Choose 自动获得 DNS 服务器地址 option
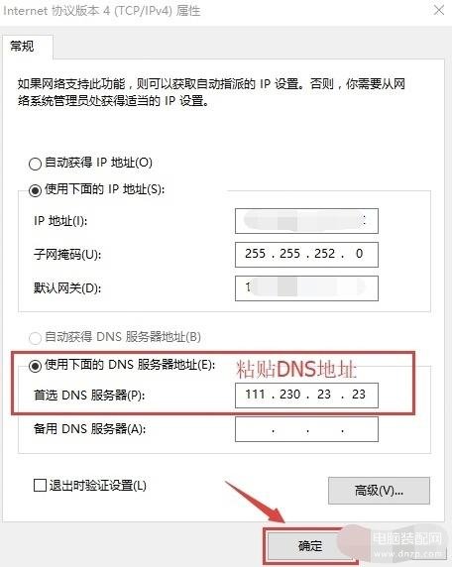Screen dimensions: 452x567 point(35,338)
